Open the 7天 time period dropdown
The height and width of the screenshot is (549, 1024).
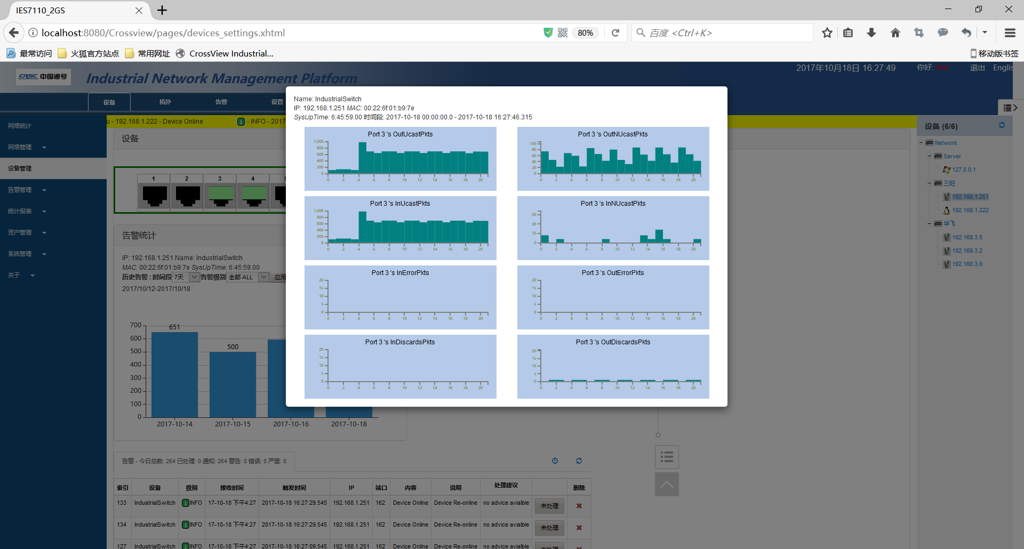pos(194,277)
